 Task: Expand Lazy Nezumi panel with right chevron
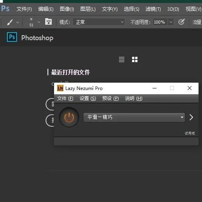(x=191, y=117)
